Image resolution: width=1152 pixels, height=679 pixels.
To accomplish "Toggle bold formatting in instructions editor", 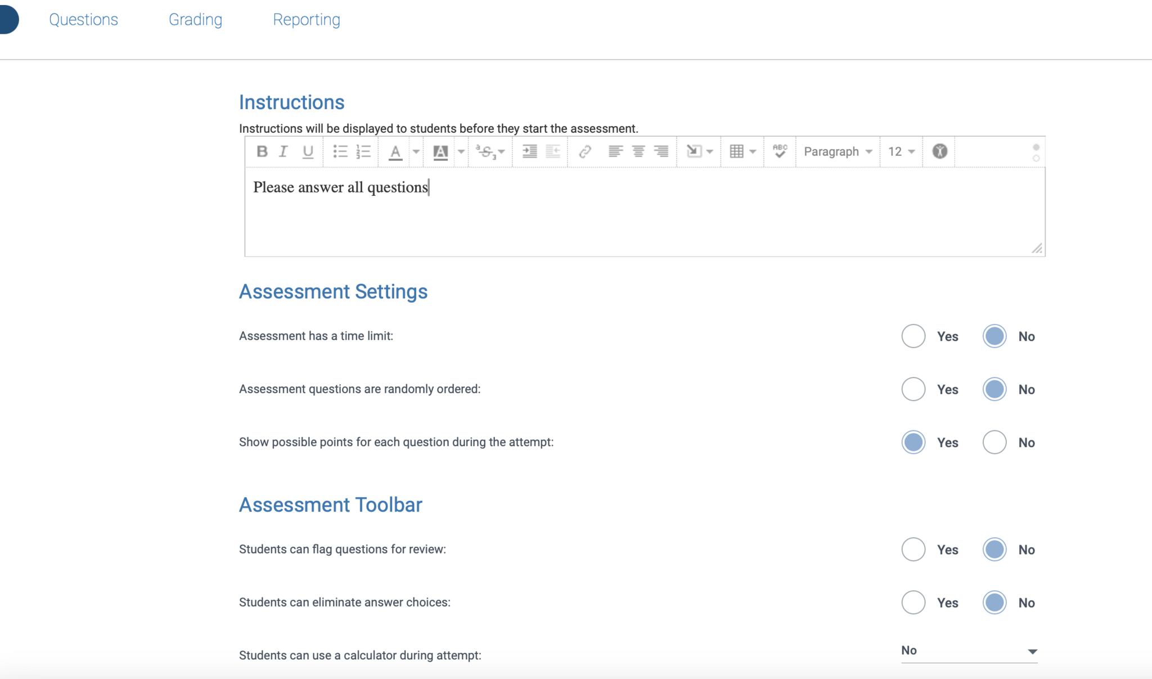I will click(x=262, y=151).
